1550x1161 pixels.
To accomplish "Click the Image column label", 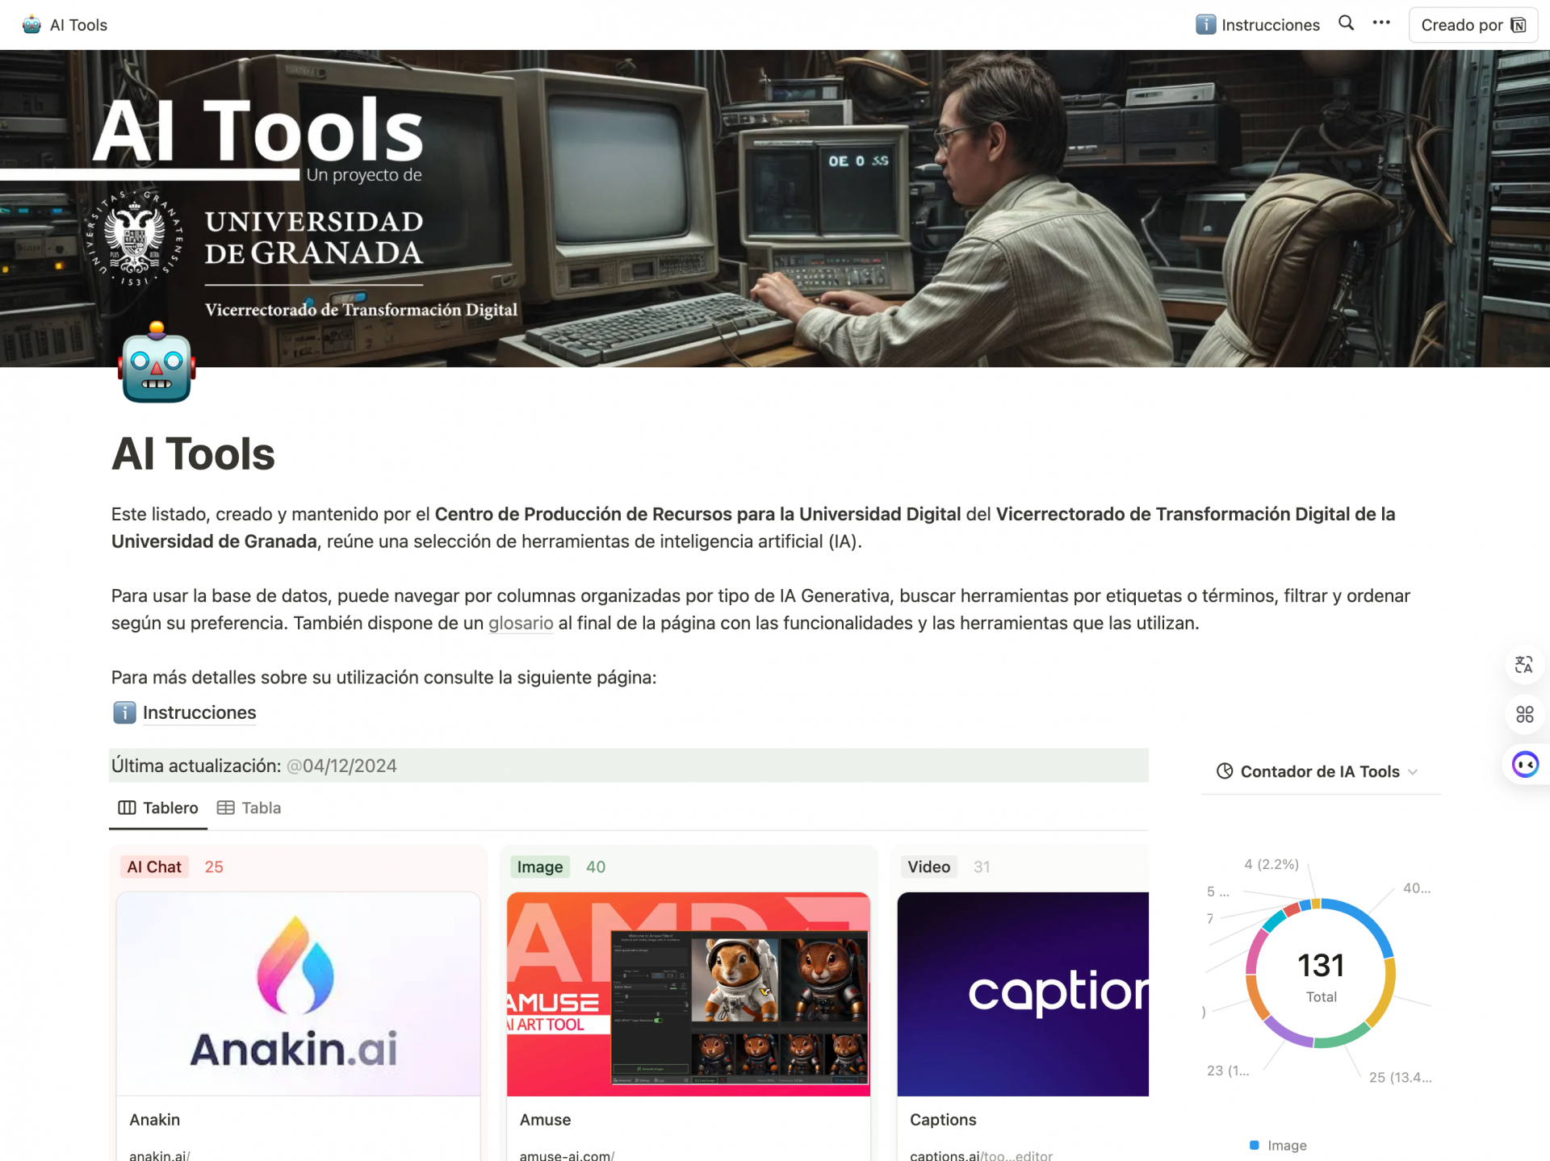I will pos(540,867).
